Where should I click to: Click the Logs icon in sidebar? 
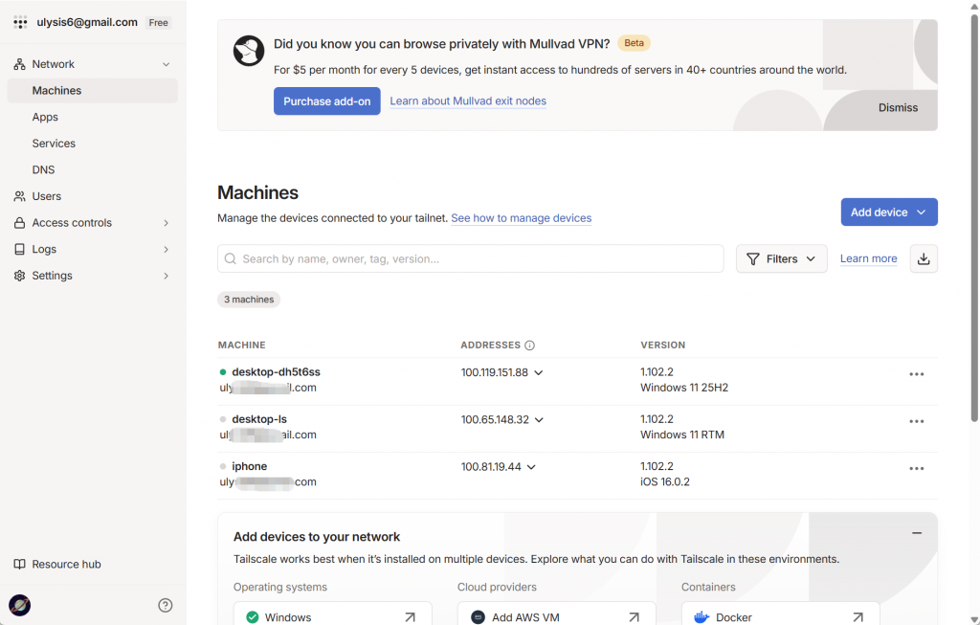point(19,249)
